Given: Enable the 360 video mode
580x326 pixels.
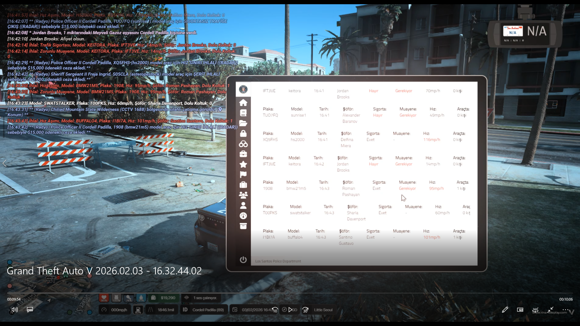Looking at the screenshot, I should click(x=535, y=310).
